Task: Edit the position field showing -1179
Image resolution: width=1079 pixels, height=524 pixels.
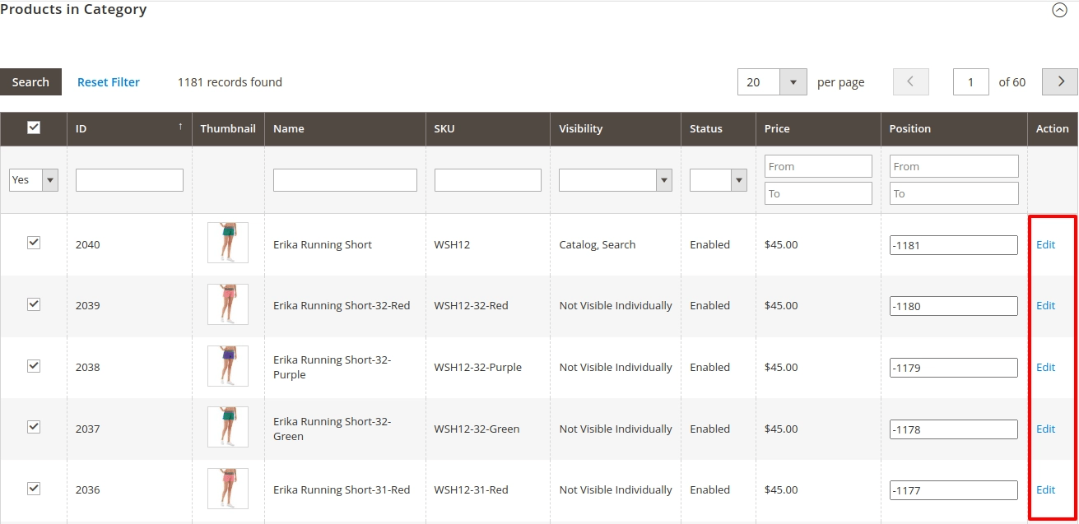Action: tap(954, 368)
